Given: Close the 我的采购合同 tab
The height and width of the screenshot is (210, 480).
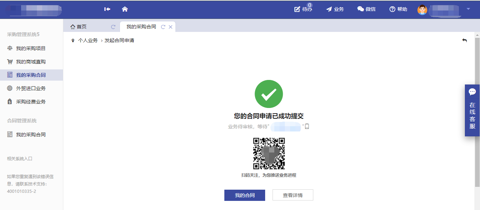Looking at the screenshot, I should [x=171, y=27].
